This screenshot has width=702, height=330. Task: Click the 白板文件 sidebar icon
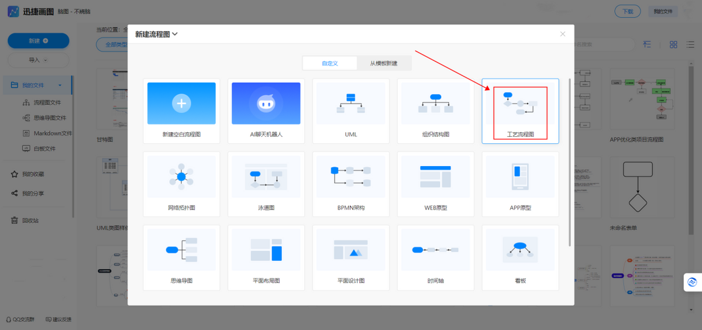(x=26, y=149)
